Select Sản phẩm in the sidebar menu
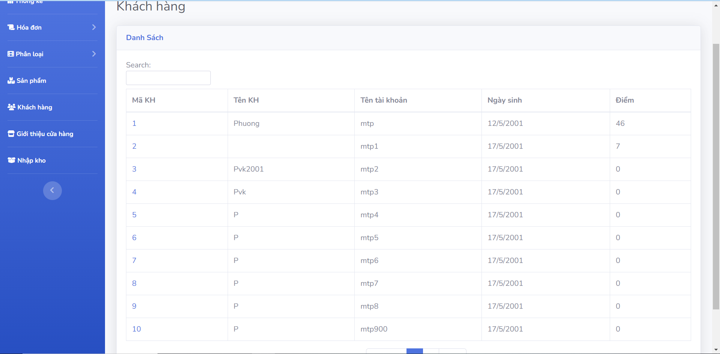720x354 pixels. 31,80
